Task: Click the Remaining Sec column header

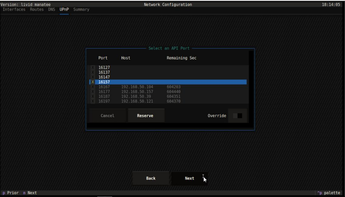Action: (182, 58)
